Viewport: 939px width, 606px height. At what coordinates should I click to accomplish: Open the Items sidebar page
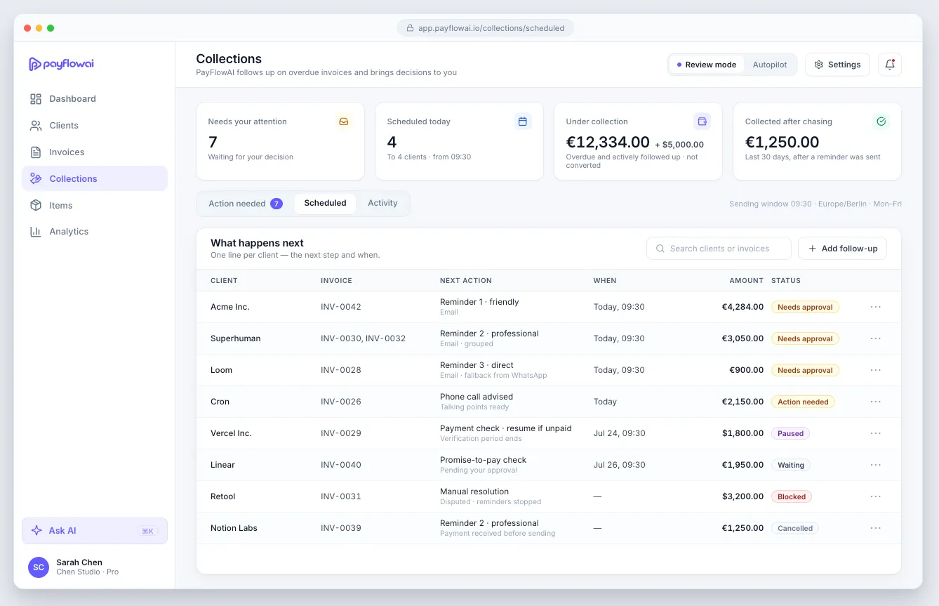click(x=95, y=205)
